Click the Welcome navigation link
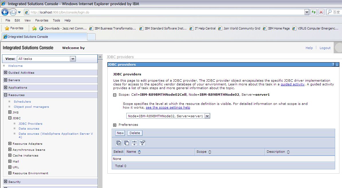Viewport: 342px width, 188px height. (x=15, y=66)
